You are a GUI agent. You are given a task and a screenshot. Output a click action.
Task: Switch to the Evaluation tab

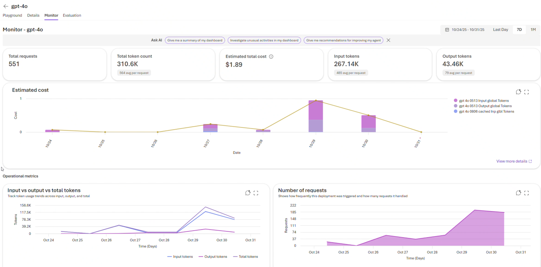pos(72,15)
